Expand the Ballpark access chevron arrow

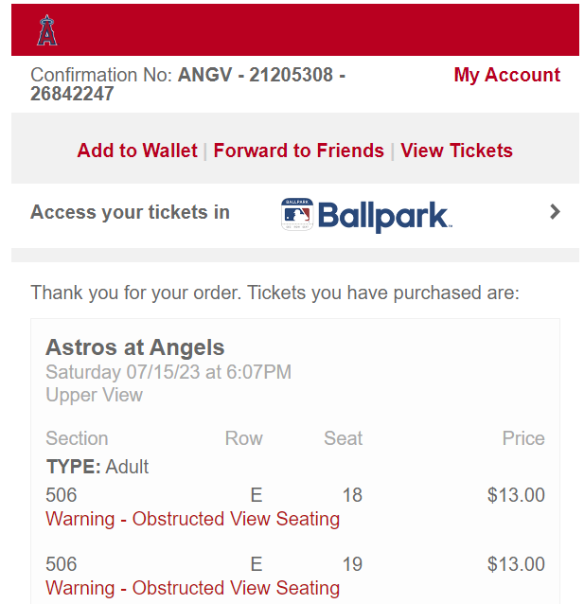pyautogui.click(x=555, y=212)
